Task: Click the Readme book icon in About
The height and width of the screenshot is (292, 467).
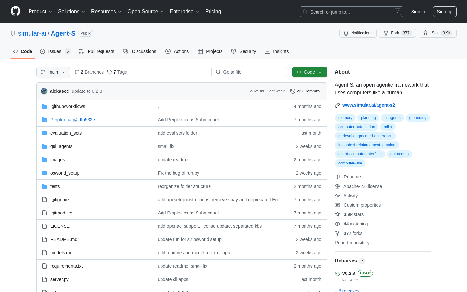Action: click(x=337, y=177)
